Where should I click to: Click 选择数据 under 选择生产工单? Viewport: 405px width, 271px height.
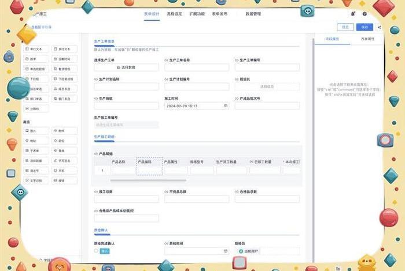tap(126, 67)
